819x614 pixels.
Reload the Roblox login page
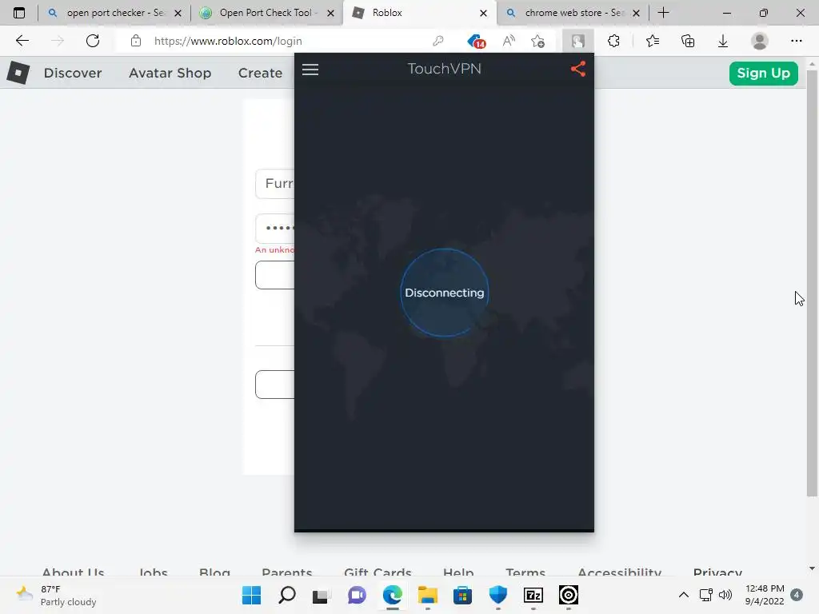coord(93,41)
